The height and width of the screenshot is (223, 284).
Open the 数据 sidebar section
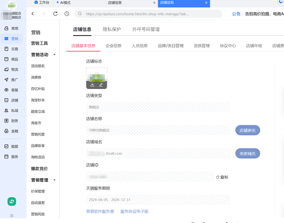pos(12,146)
